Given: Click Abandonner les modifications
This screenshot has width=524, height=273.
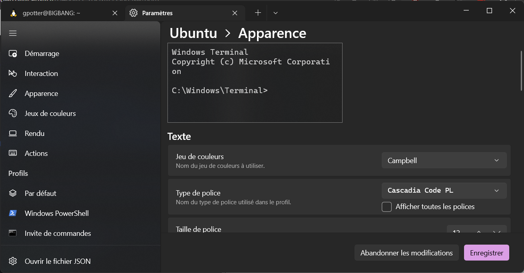Looking at the screenshot, I should tap(406, 253).
